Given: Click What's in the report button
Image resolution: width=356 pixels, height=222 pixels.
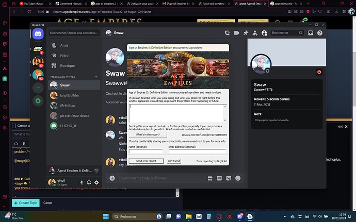Looking at the screenshot, I should point(148,135).
